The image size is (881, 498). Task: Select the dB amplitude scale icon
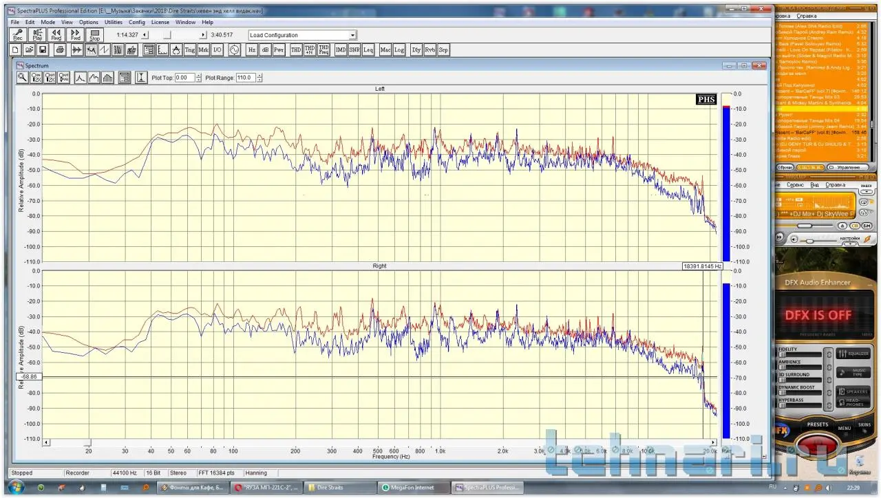click(x=265, y=50)
